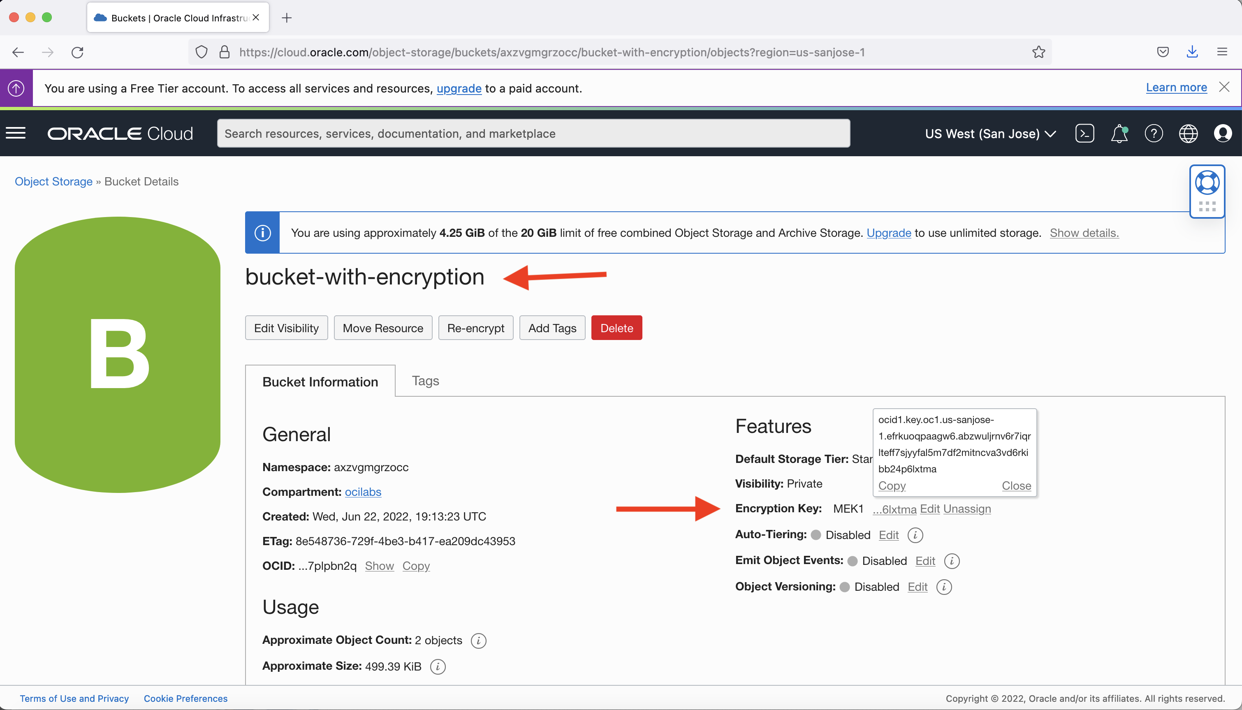Click Show details on the storage banner

click(x=1084, y=233)
